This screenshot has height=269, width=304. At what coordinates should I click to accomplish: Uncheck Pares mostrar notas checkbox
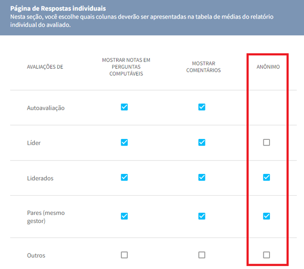tap(124, 216)
